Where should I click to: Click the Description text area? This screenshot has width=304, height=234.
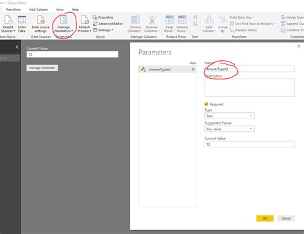coord(249,87)
